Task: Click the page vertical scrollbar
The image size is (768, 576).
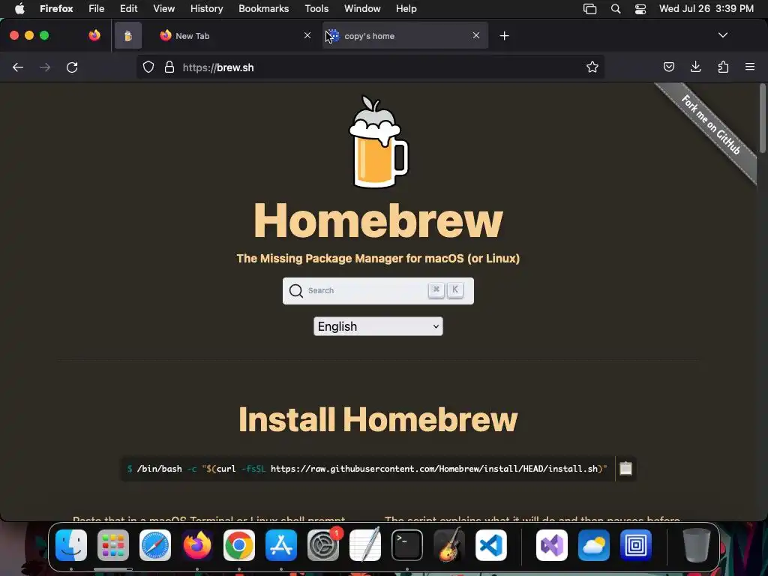Action: (762, 118)
